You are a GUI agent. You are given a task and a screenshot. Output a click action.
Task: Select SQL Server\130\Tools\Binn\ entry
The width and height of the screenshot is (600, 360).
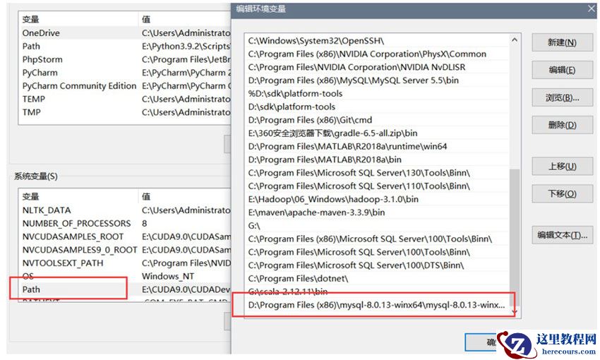(x=378, y=173)
